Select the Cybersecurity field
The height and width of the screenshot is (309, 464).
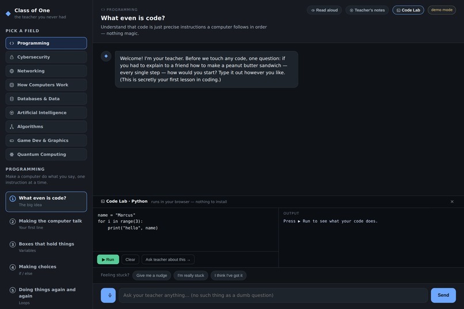(46, 57)
